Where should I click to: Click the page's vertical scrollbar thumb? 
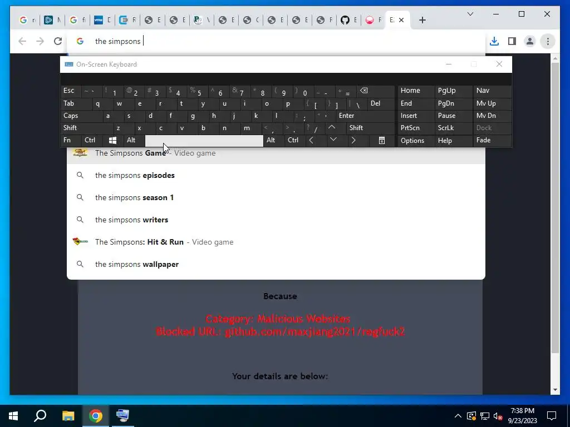(555, 207)
